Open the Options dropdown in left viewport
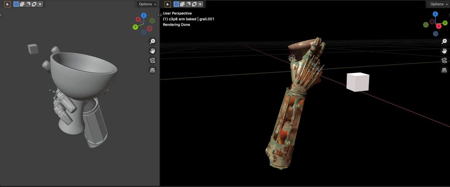The width and height of the screenshot is (450, 187). click(147, 4)
